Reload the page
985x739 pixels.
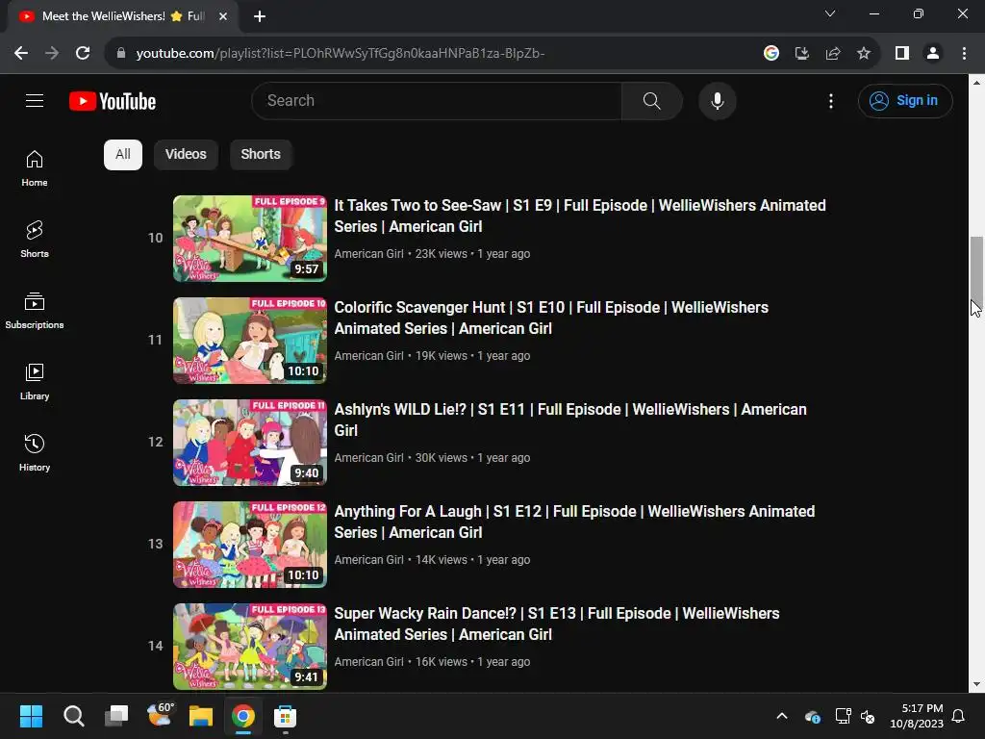83,54
